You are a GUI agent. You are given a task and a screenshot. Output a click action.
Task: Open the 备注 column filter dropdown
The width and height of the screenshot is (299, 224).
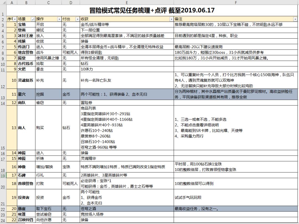click(296, 19)
